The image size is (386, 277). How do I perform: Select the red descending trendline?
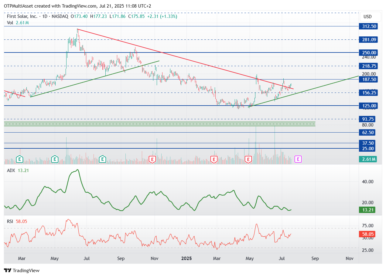(x=185, y=59)
